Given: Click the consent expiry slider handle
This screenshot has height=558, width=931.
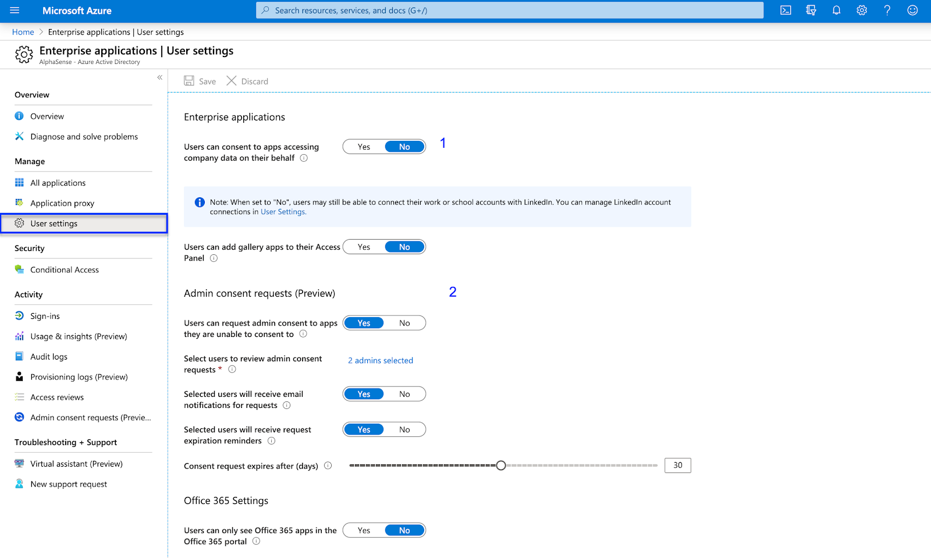Looking at the screenshot, I should coord(501,465).
